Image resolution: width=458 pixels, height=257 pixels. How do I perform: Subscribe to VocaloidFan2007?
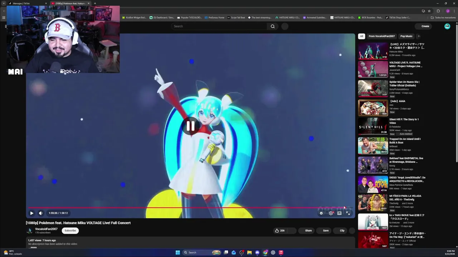click(70, 231)
